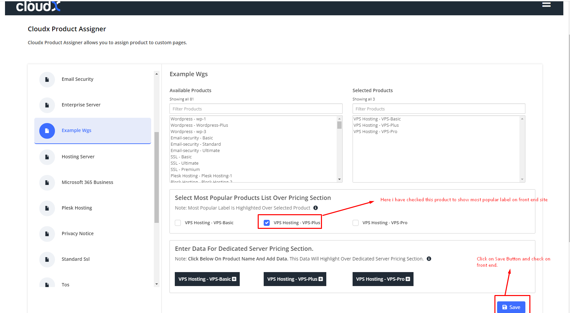The width and height of the screenshot is (570, 313).
Task: Click info icon beside Dedicated Server note
Action: pos(429,259)
